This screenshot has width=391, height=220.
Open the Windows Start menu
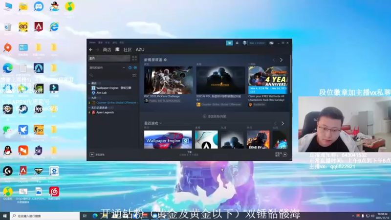[5, 216]
